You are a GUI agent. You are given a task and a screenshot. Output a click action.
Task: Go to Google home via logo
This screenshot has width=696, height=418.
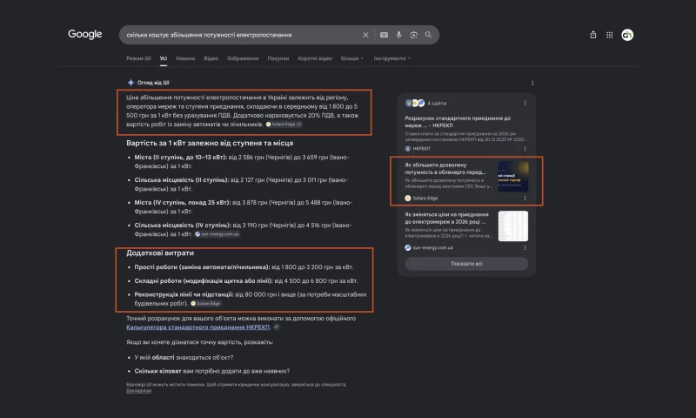(84, 34)
